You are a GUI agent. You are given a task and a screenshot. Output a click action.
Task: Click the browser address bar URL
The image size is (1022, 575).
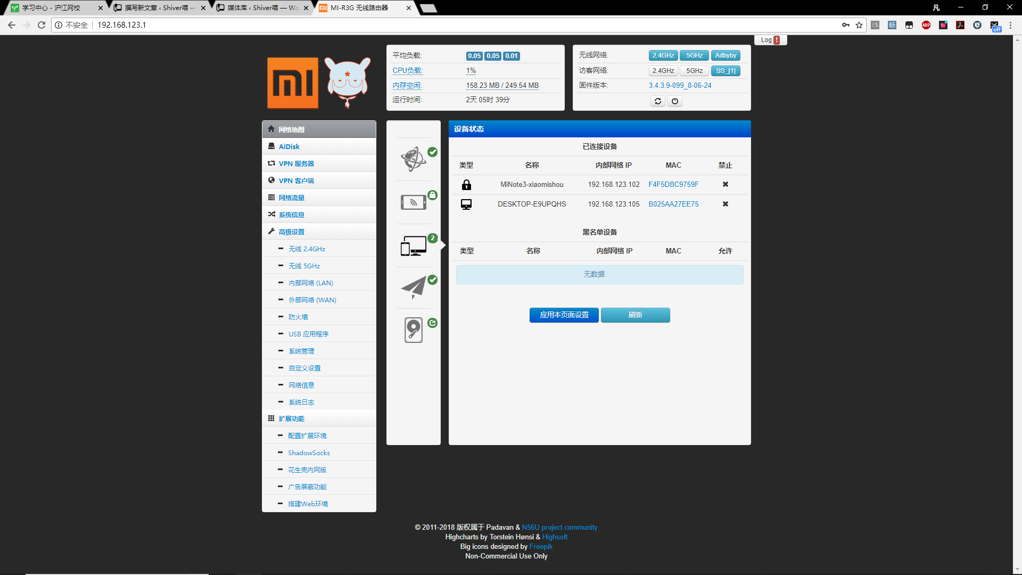pos(121,25)
